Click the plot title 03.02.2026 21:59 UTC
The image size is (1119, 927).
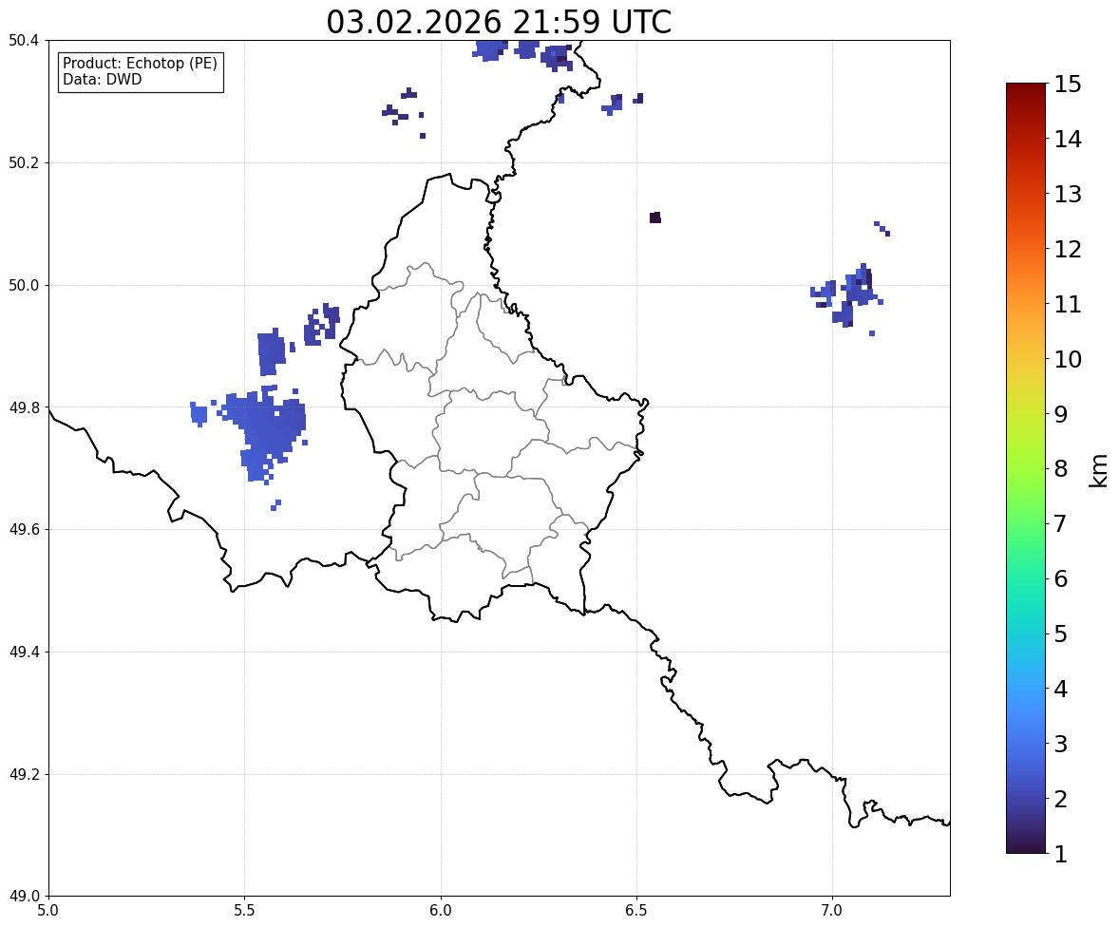coord(498,22)
